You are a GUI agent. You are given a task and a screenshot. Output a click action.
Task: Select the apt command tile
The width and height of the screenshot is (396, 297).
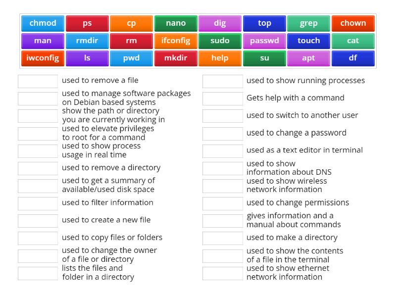tap(308, 58)
